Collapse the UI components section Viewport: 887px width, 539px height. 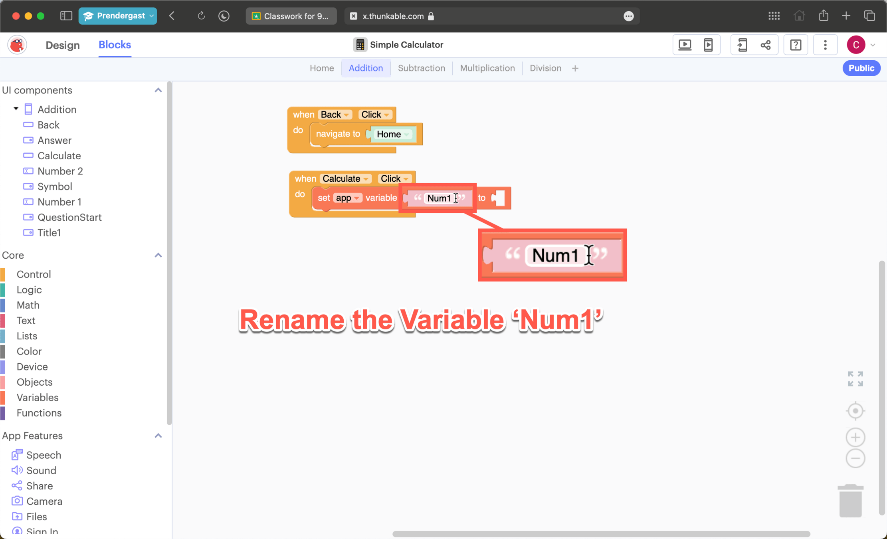click(x=158, y=90)
